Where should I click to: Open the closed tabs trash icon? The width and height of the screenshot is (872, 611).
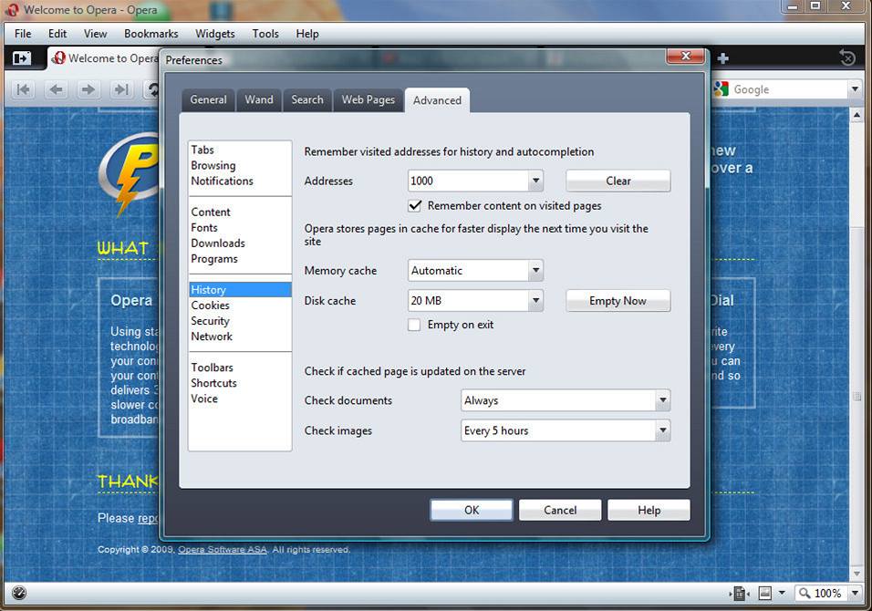coord(847,58)
